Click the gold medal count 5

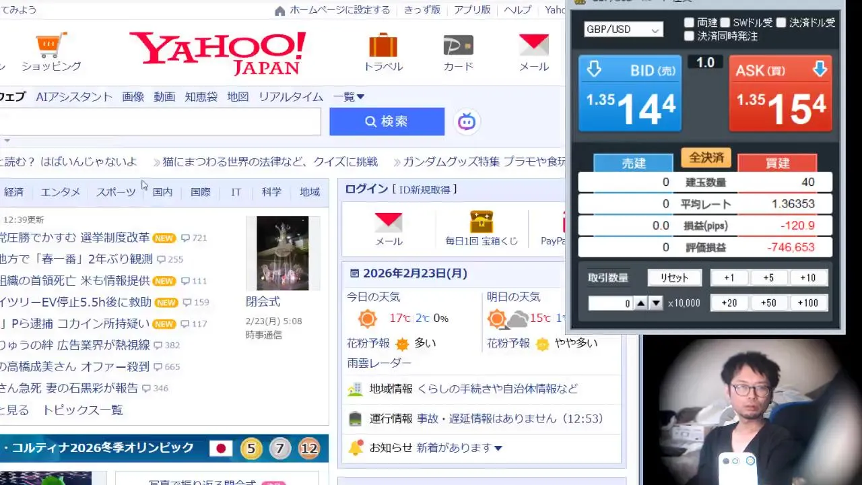(251, 448)
